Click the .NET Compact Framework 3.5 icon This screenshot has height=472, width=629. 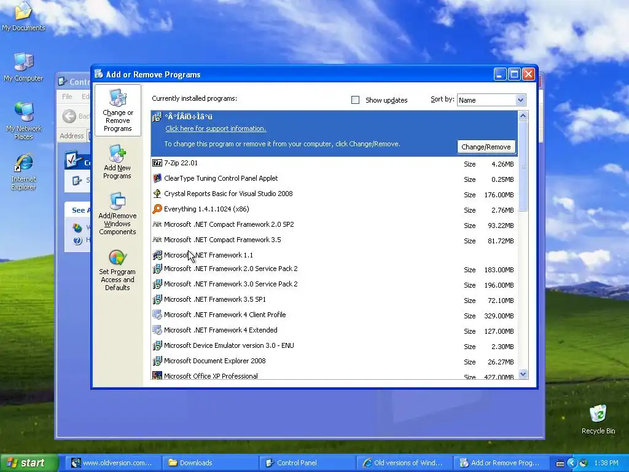pyautogui.click(x=157, y=240)
